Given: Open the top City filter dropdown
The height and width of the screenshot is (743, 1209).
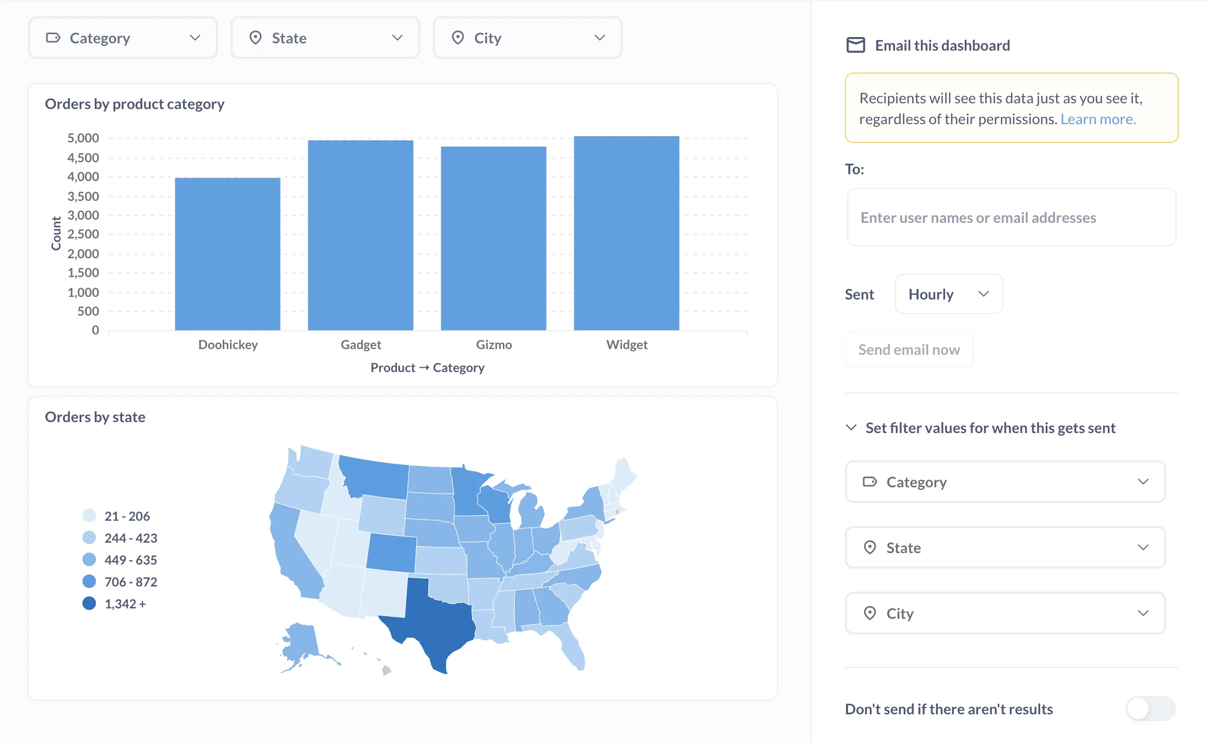Looking at the screenshot, I should pos(528,38).
